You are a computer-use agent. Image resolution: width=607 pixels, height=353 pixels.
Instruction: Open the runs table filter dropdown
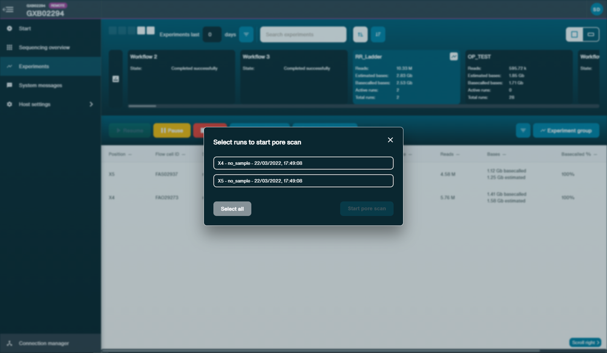[523, 130]
